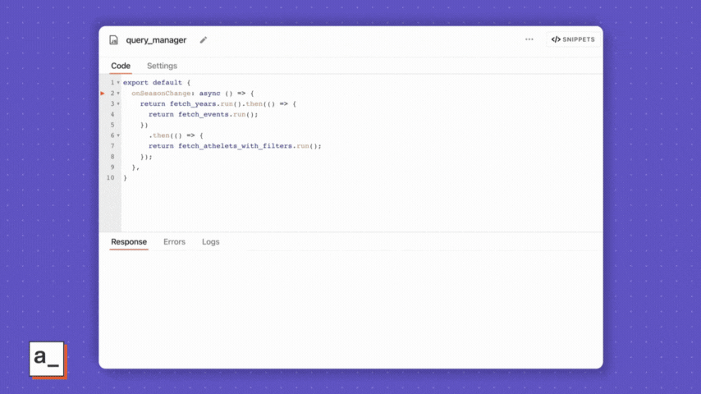Fold the .then callback at line 6
Screen dimensions: 701x394
118,135
